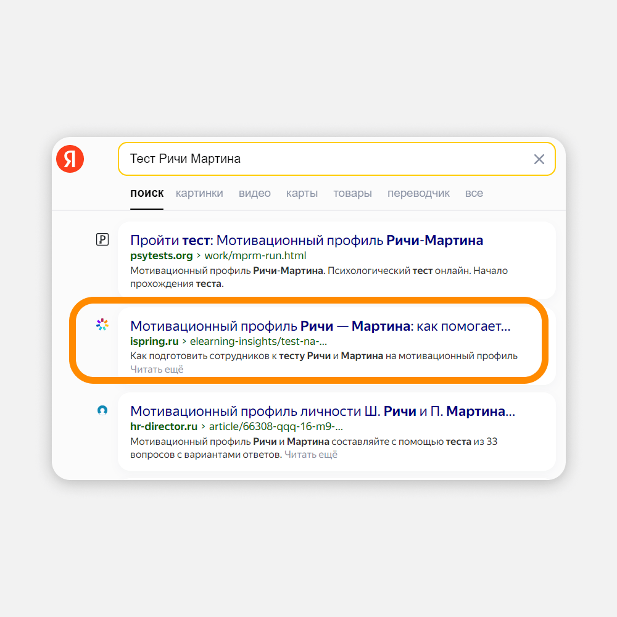Open the 'товары' tab
Viewport: 617px width, 617px height.
[x=352, y=193]
